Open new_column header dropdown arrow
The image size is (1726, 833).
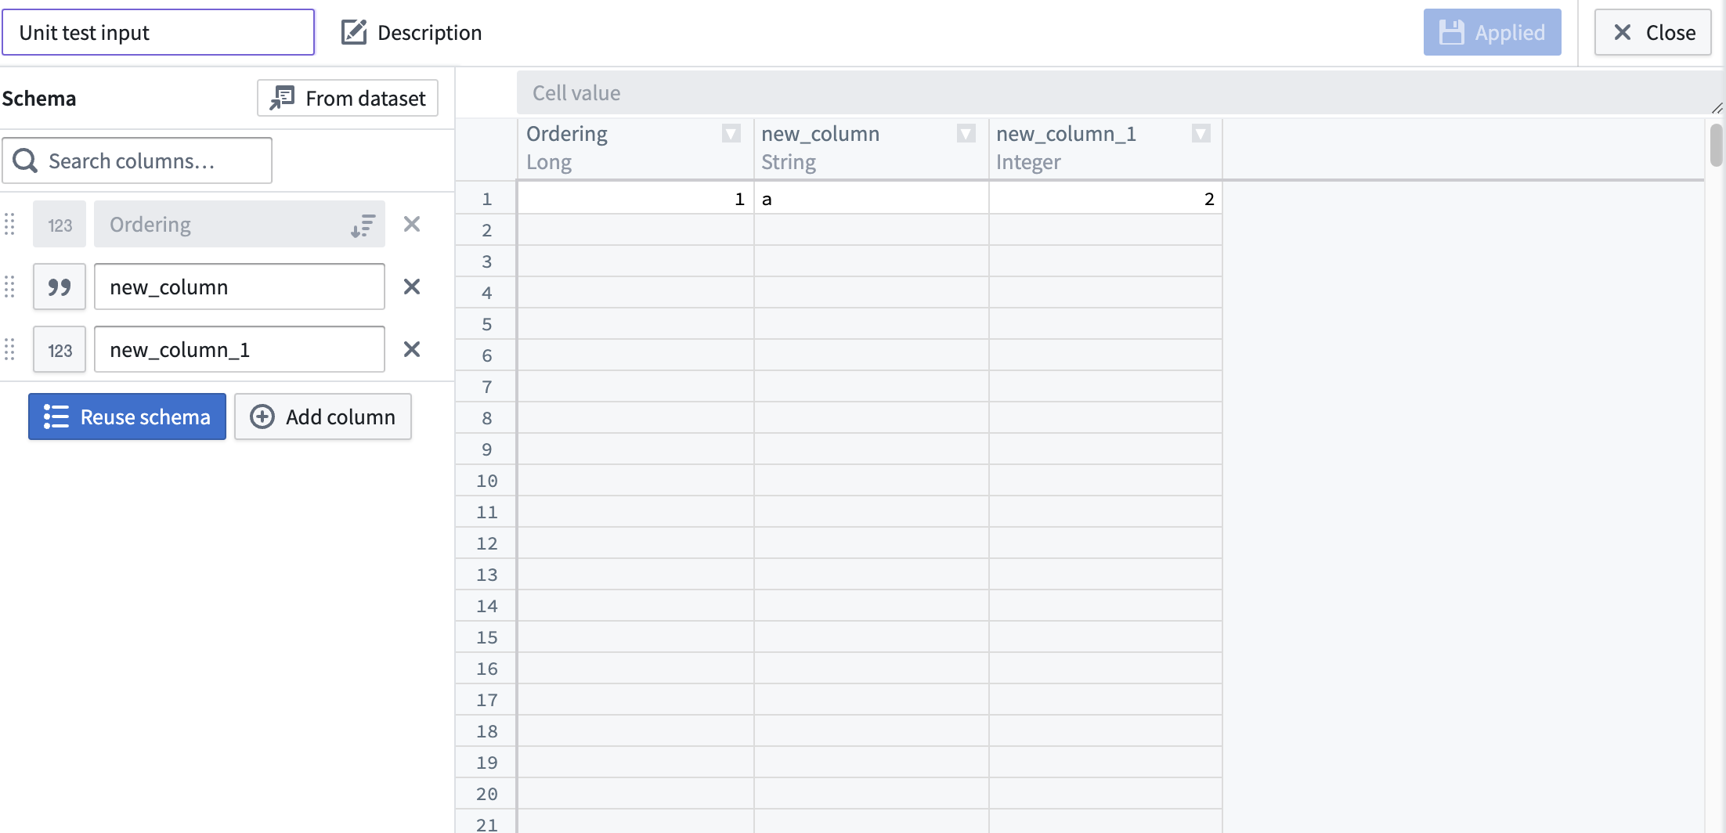pyautogui.click(x=966, y=134)
